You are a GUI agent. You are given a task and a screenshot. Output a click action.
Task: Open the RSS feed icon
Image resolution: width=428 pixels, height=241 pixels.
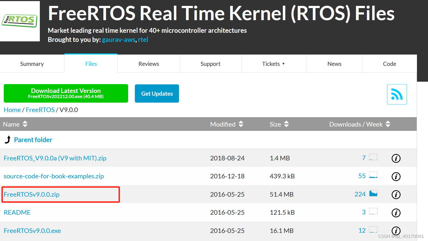coord(397,94)
